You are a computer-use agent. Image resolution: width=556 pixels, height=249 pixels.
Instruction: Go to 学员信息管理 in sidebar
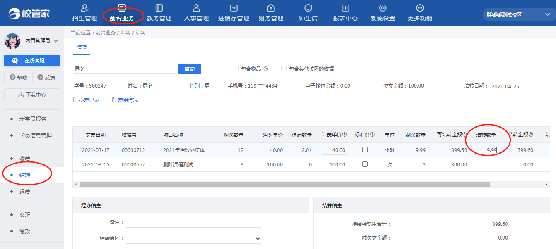point(36,135)
